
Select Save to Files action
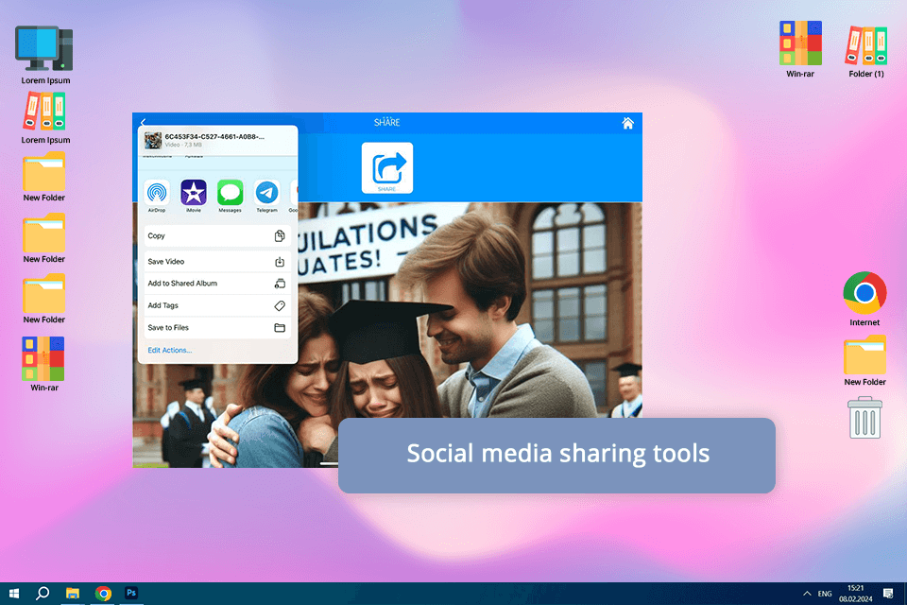pyautogui.click(x=217, y=328)
